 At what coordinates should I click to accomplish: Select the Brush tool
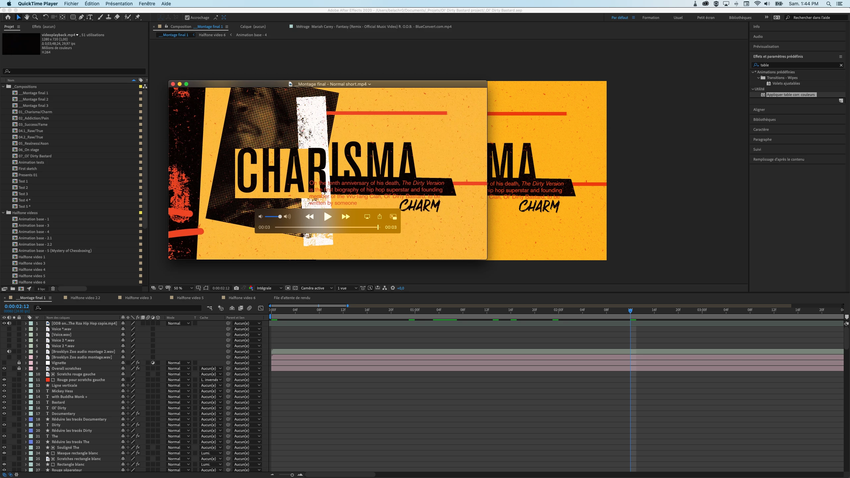[x=100, y=17]
